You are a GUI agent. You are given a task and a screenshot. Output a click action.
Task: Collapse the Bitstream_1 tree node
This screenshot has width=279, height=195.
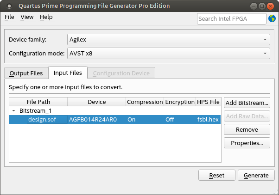[14, 111]
